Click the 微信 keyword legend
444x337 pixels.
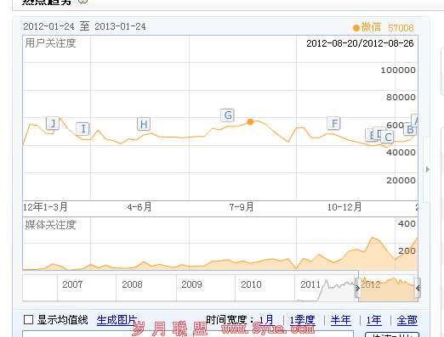tap(371, 27)
